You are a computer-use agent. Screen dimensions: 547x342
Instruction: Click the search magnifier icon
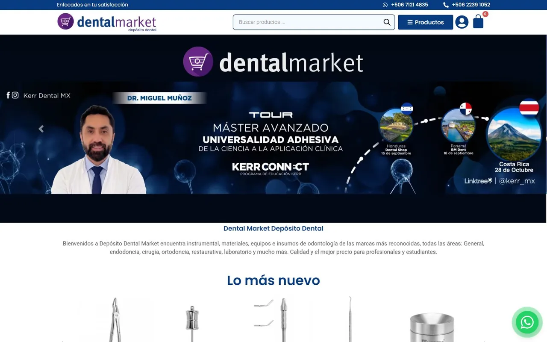(x=387, y=22)
